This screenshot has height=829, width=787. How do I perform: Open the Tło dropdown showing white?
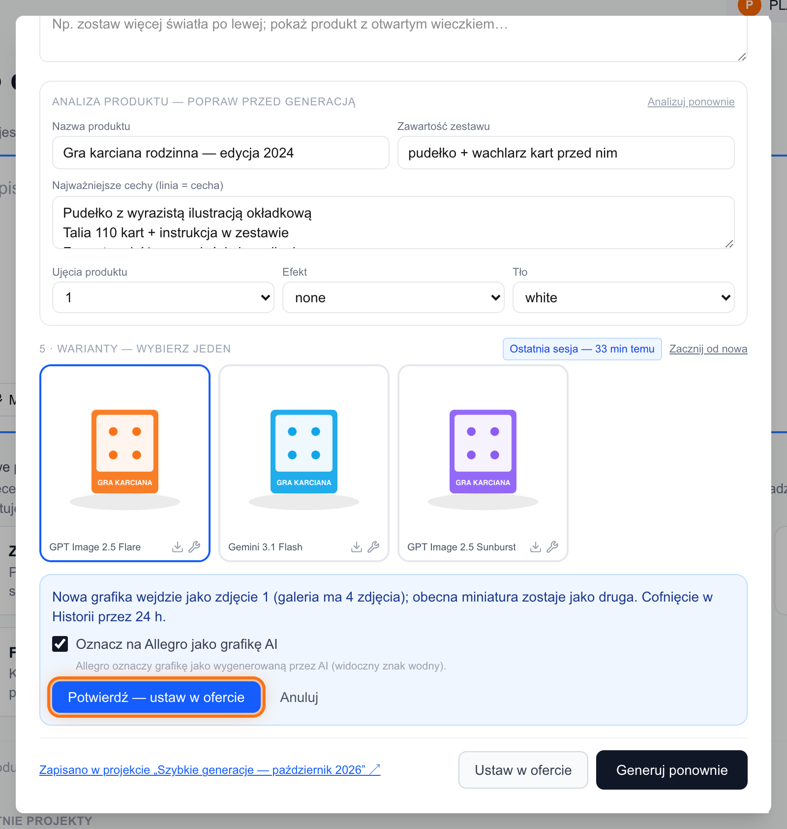[x=624, y=297]
